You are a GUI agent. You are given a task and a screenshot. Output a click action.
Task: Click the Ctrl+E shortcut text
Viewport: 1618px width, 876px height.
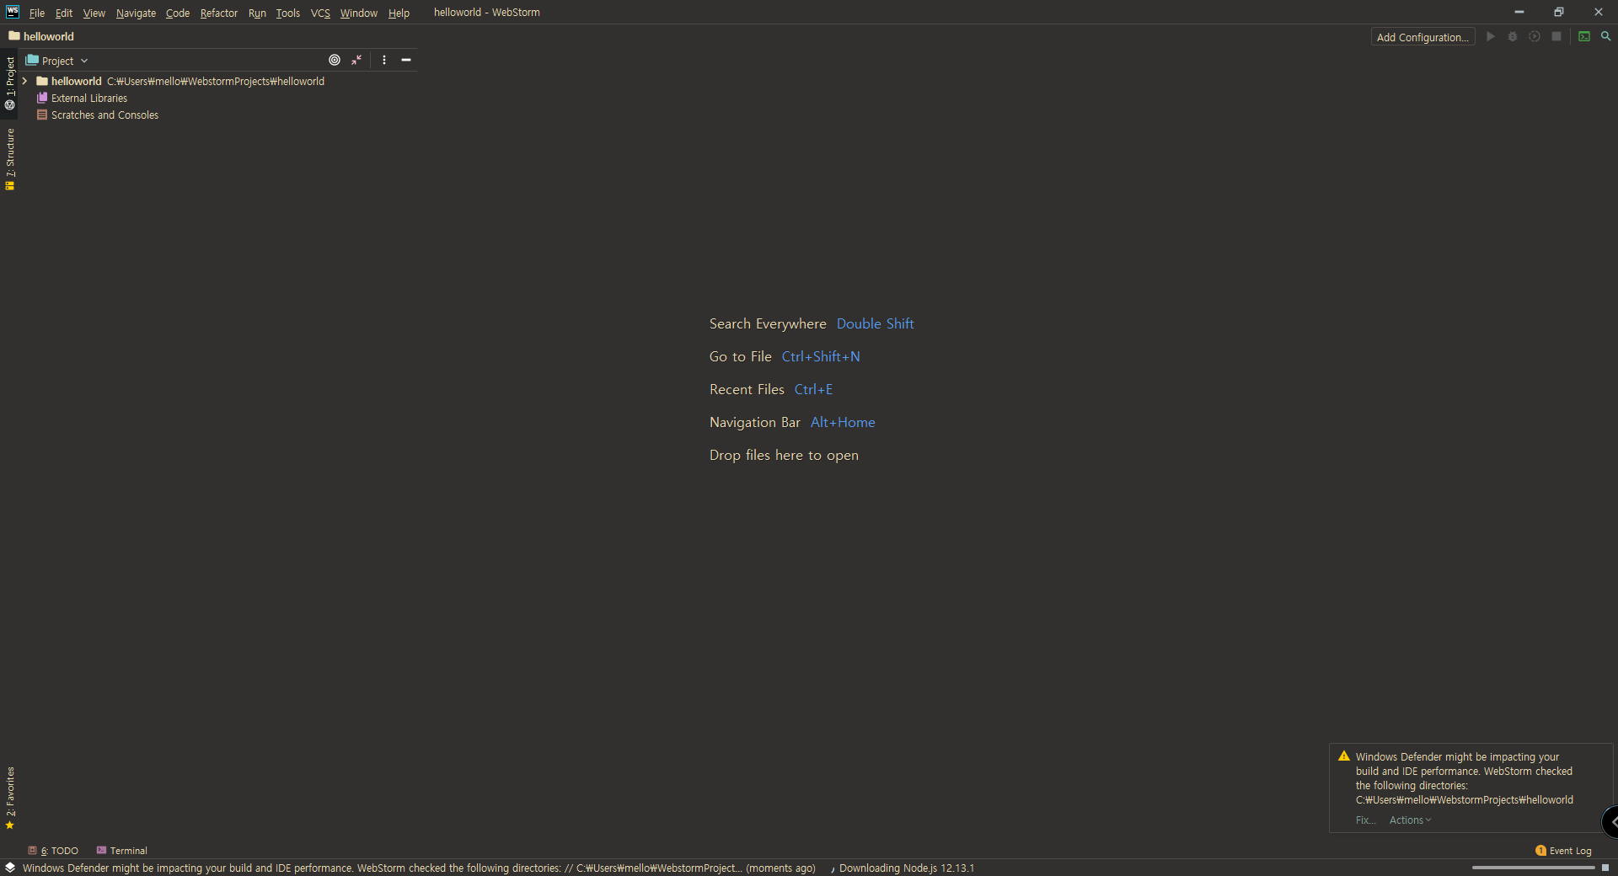[x=813, y=389]
